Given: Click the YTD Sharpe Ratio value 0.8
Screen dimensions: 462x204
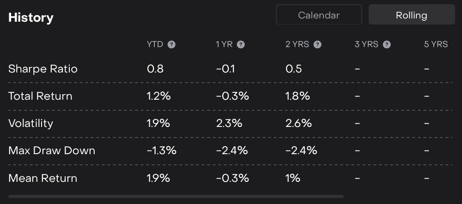Looking at the screenshot, I should click(x=155, y=69).
